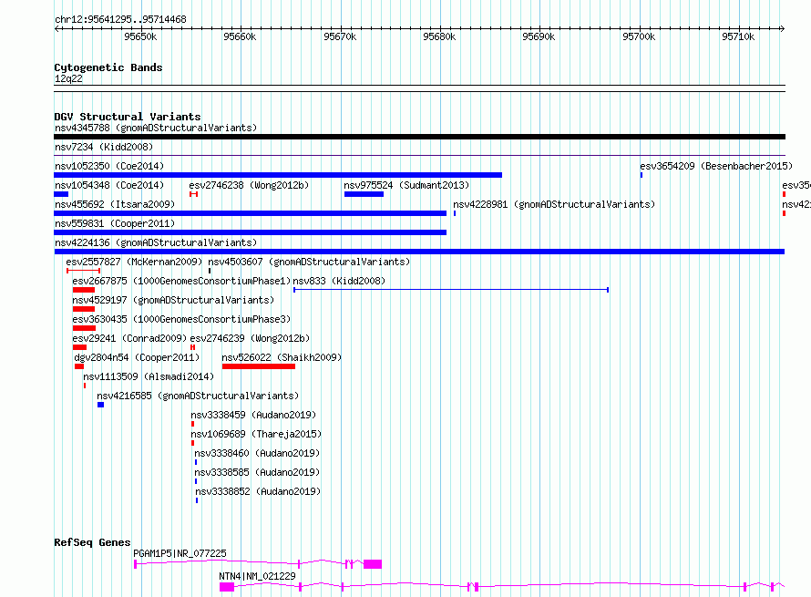Image resolution: width=811 pixels, height=597 pixels.
Task: Select the NTN4 first exon block
Action: point(227,587)
